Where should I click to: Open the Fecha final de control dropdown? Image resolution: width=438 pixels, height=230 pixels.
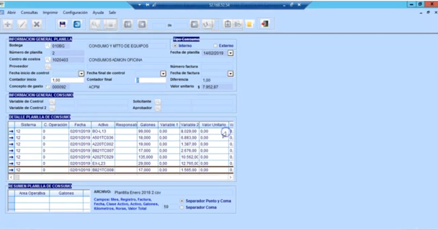click(x=163, y=74)
